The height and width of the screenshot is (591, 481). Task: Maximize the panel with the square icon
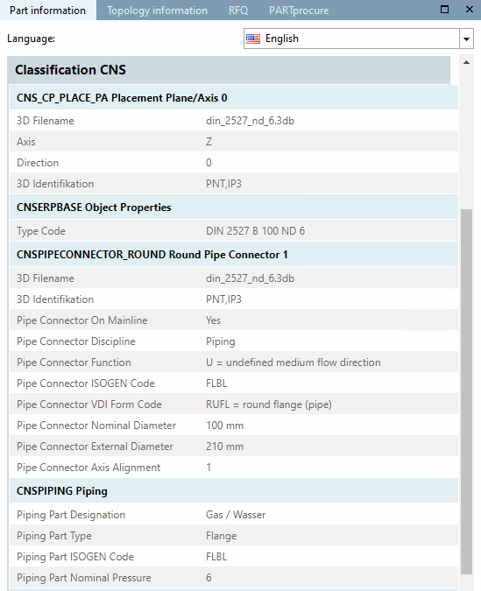(x=445, y=10)
